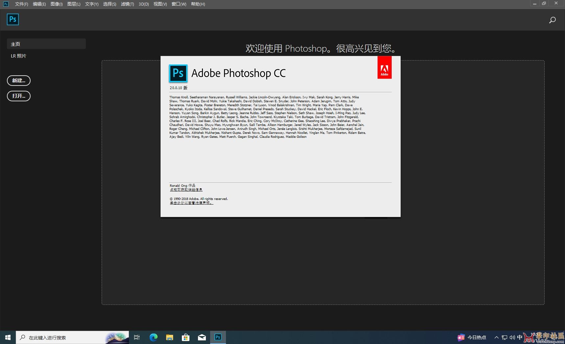Open the 帮助(H) menu
565x344 pixels.
click(198, 4)
